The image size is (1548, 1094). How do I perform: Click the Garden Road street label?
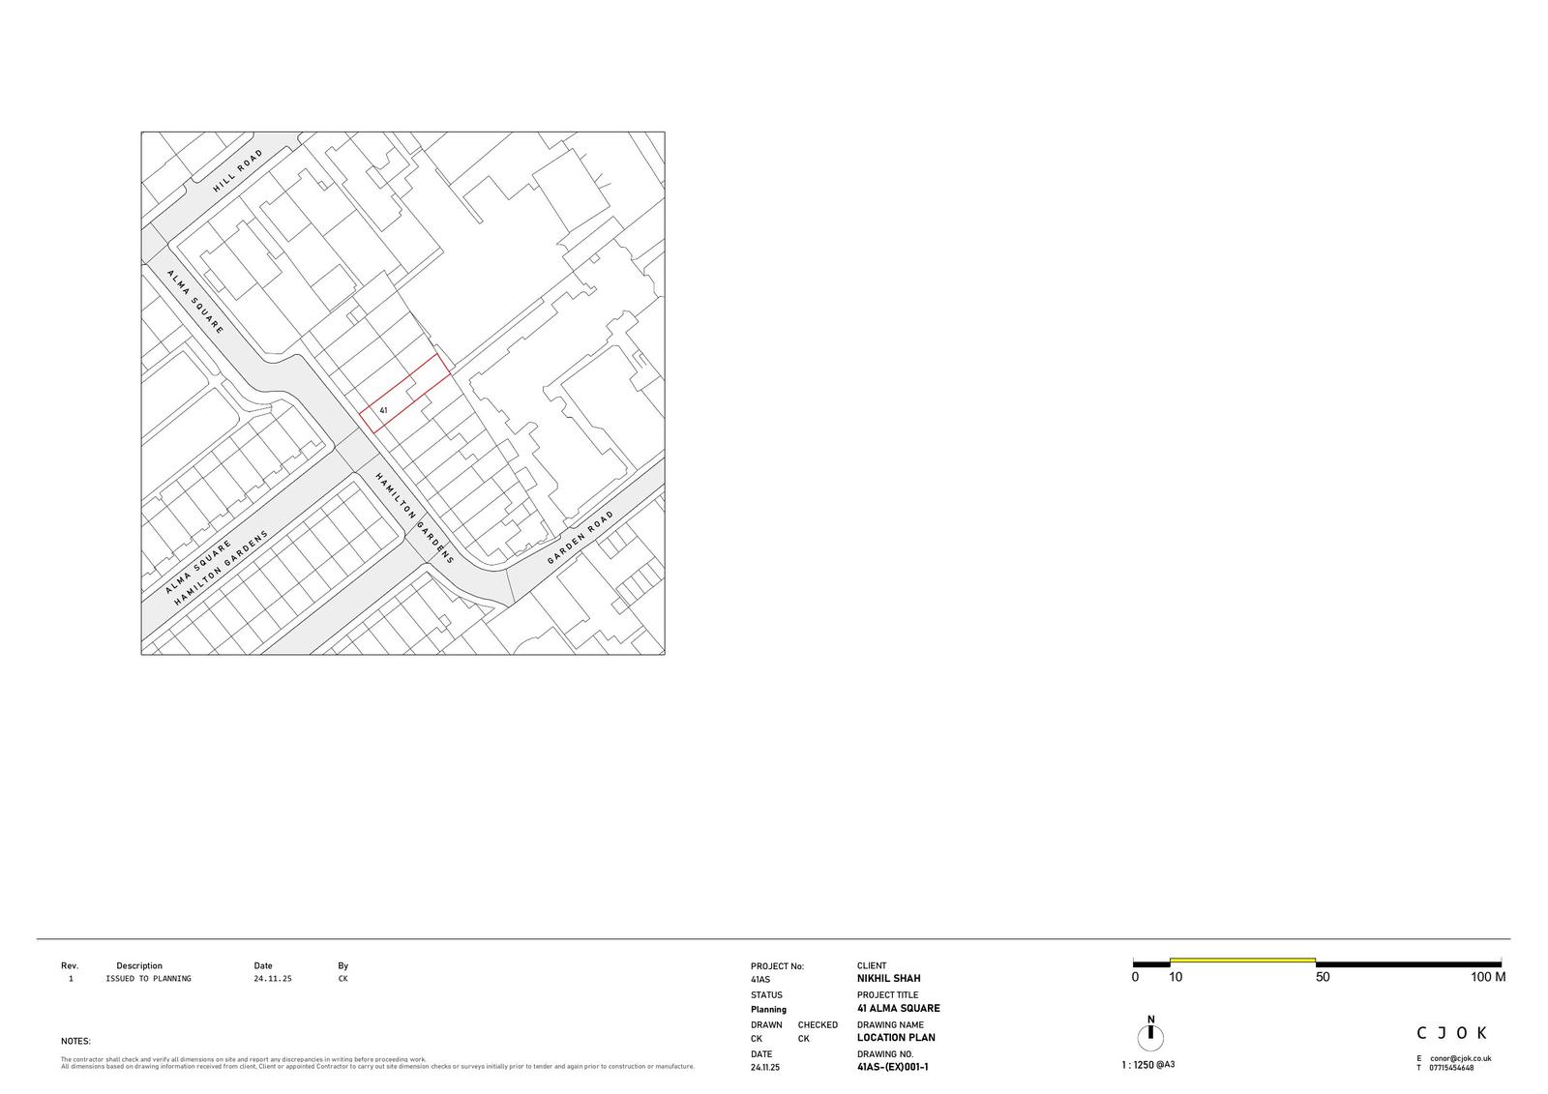pyautogui.click(x=580, y=538)
